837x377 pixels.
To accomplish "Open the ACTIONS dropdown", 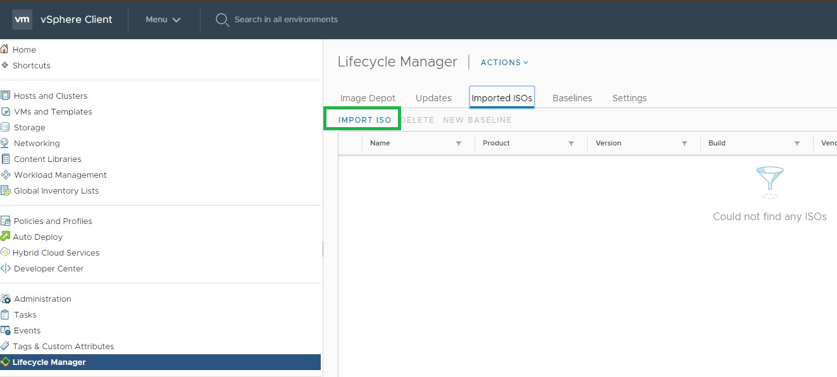I will (504, 62).
